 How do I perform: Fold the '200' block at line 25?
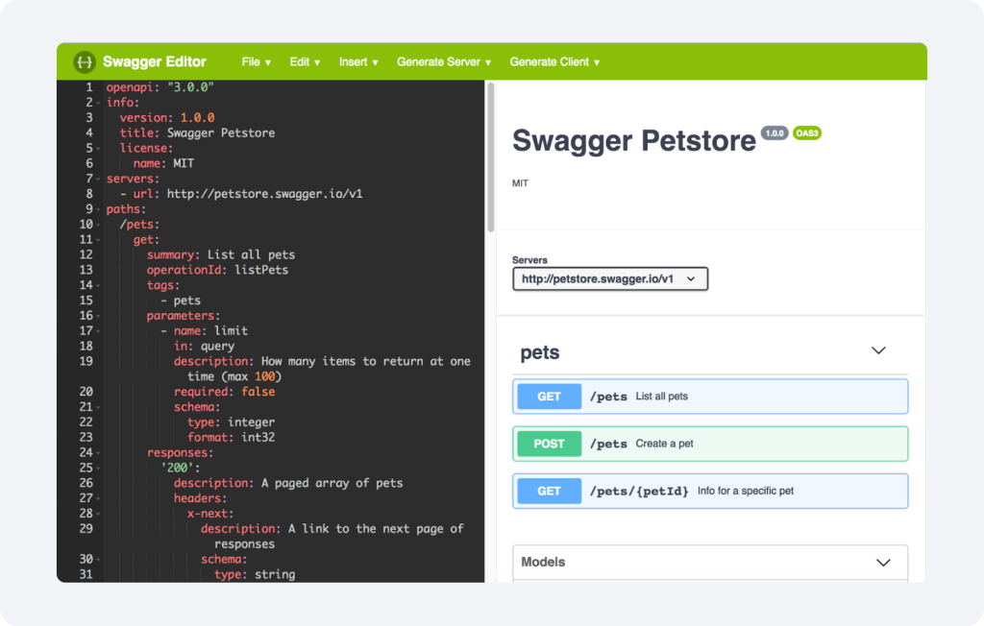point(98,469)
